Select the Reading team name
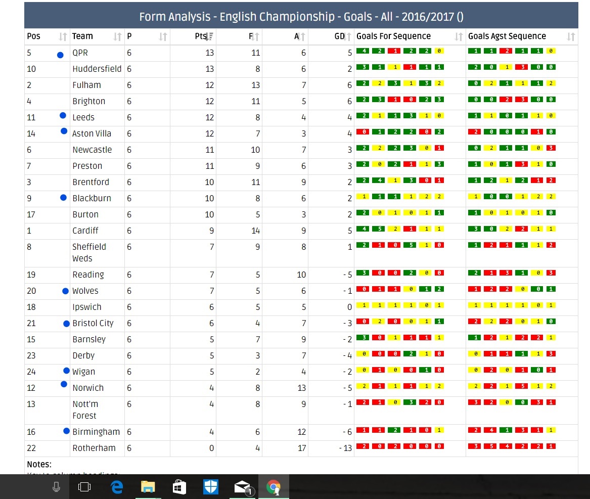 [x=88, y=275]
